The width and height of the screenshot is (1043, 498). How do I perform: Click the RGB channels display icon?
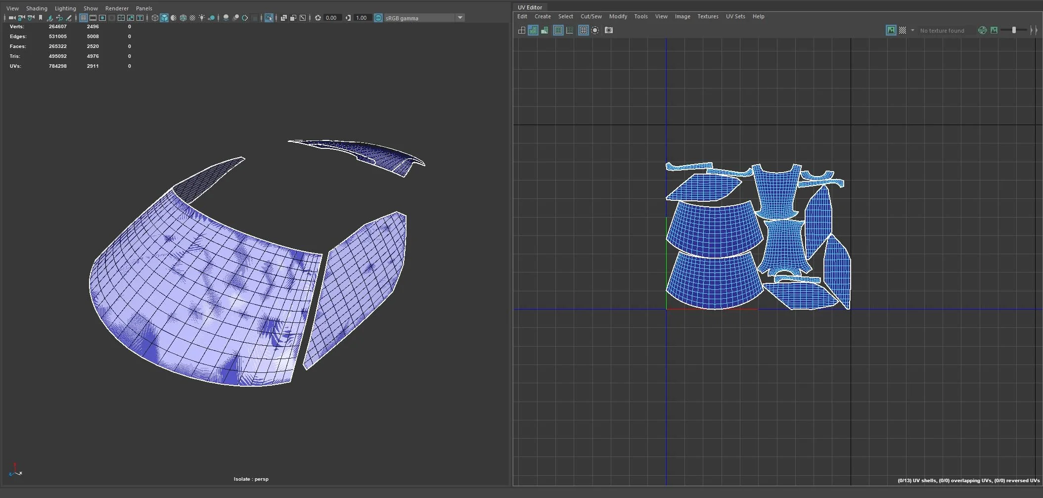pos(982,30)
